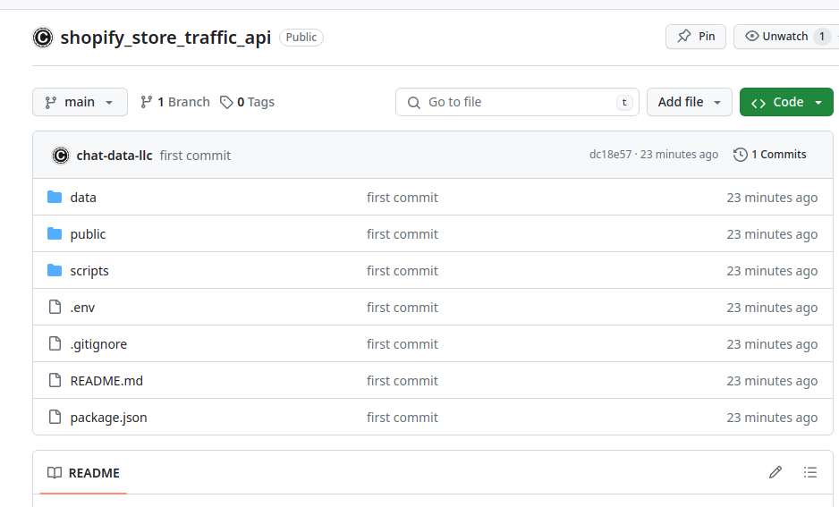
Task: Click the package.json file icon
Action: coord(55,418)
